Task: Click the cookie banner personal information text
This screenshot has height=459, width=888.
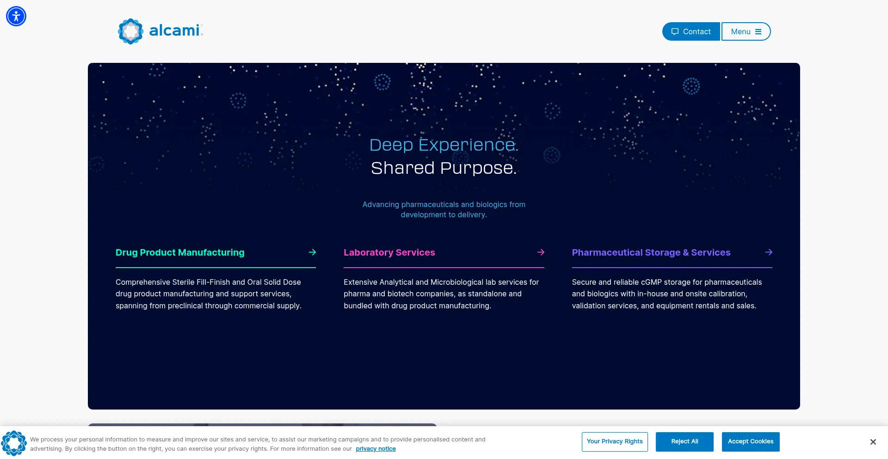Action: (258, 444)
